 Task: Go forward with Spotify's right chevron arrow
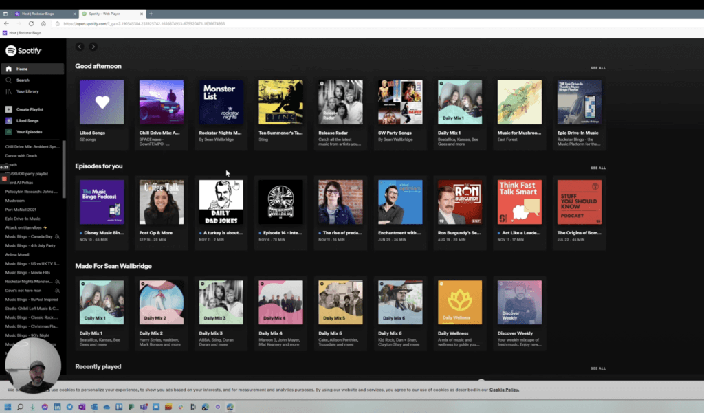(x=93, y=47)
